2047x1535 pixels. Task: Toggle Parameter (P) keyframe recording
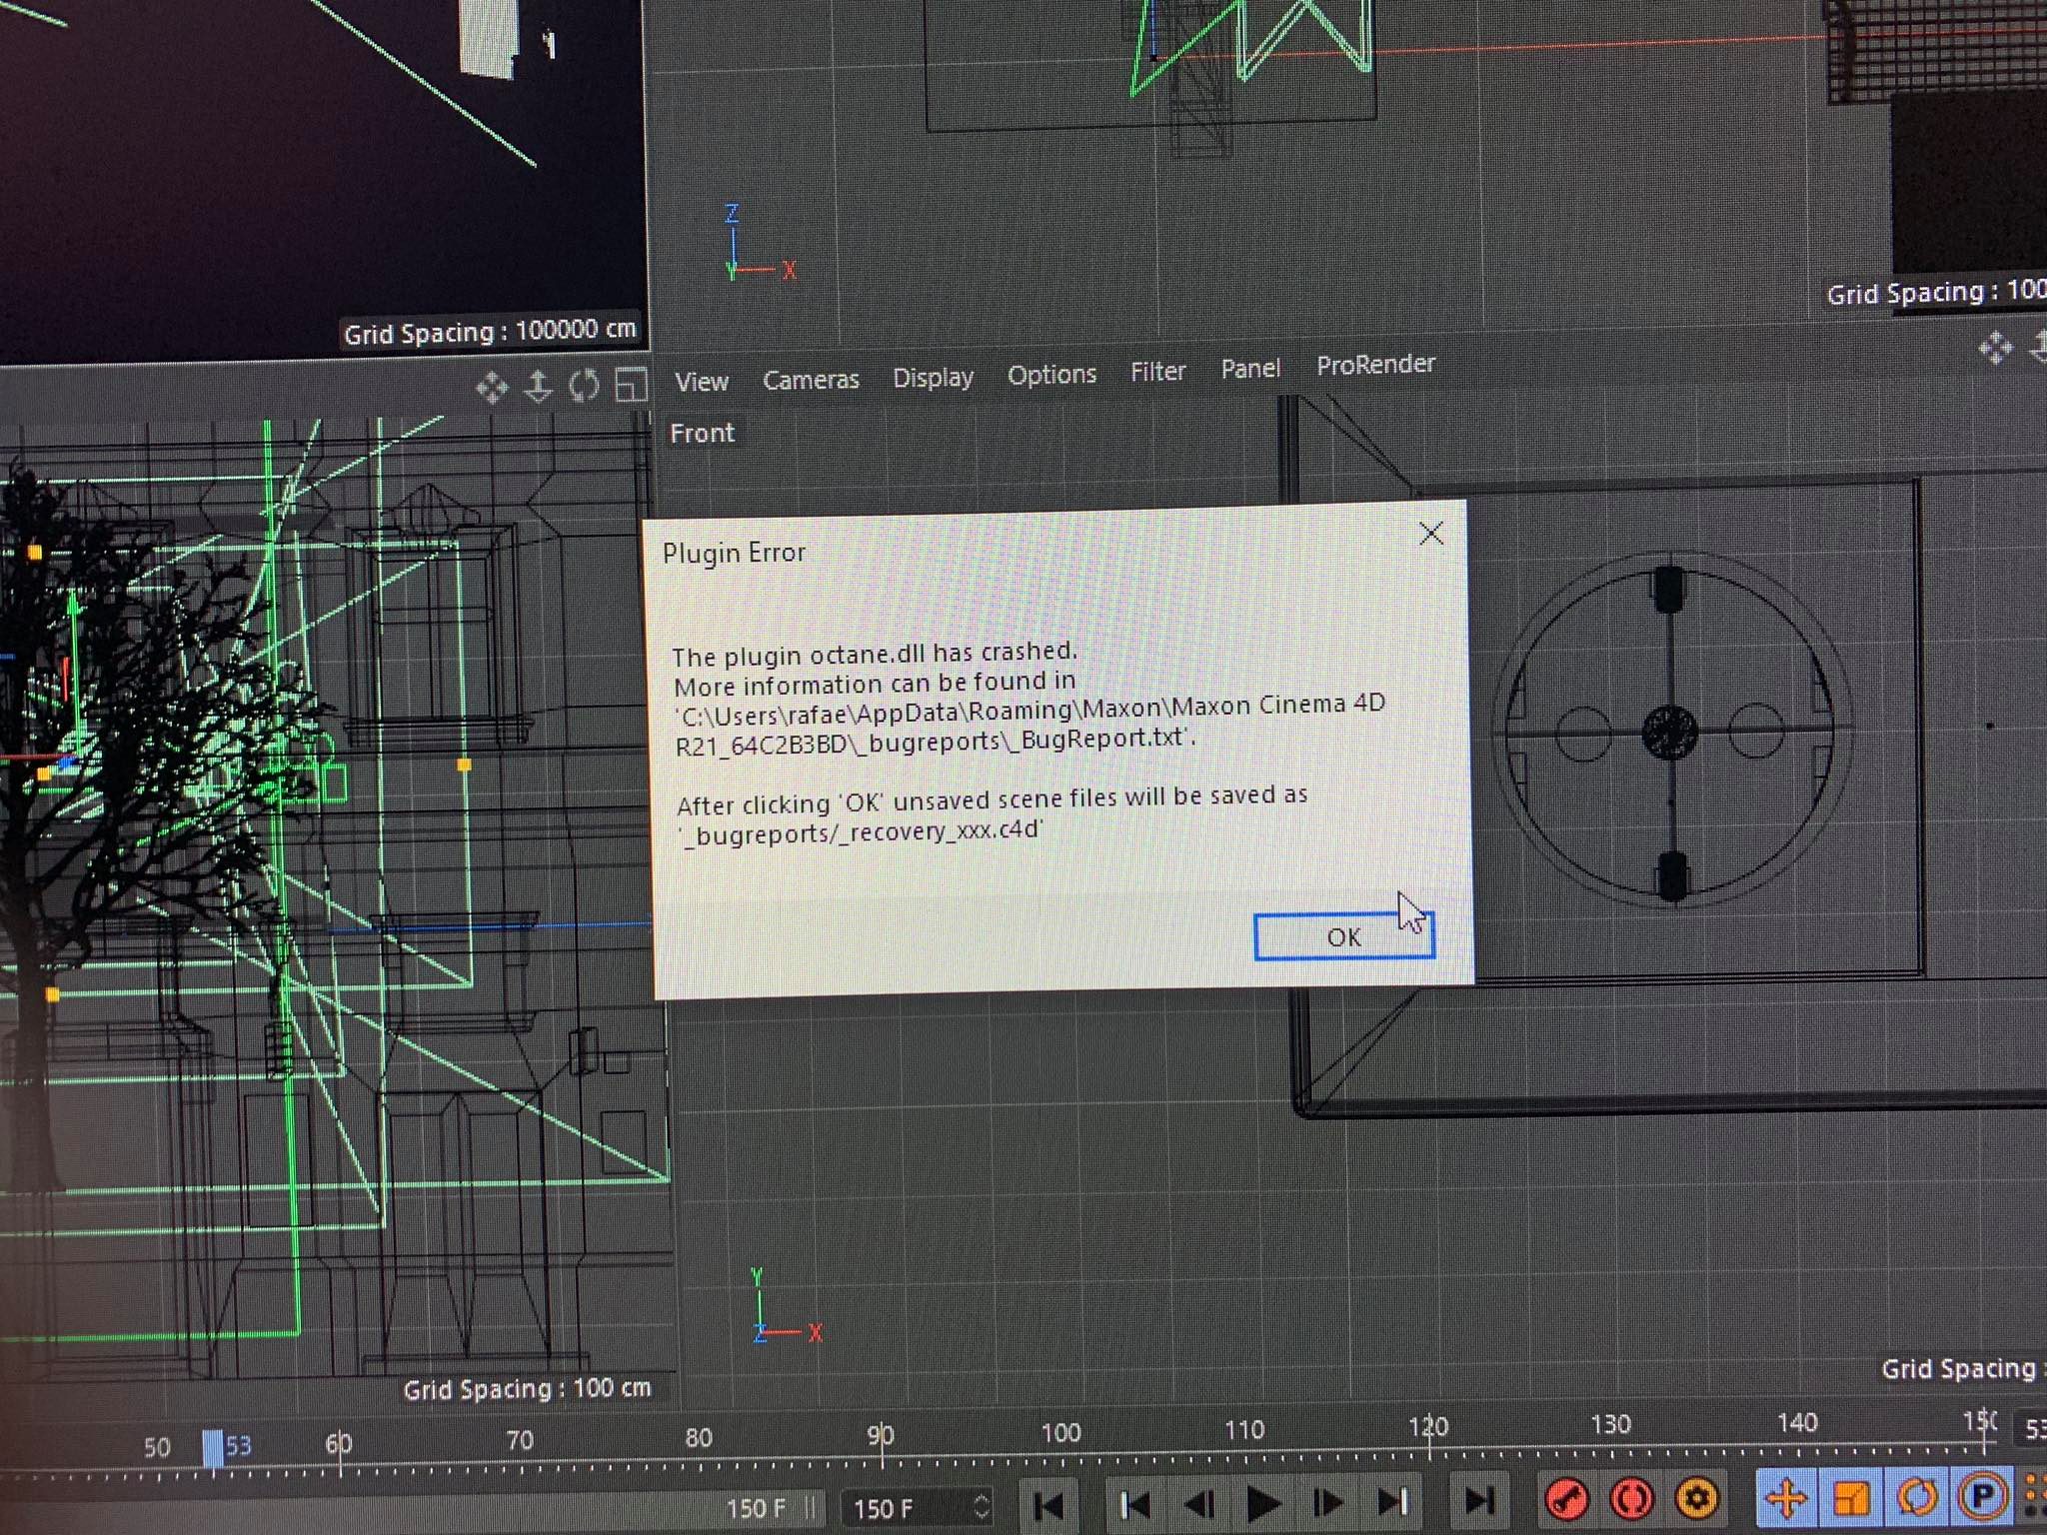[x=1983, y=1495]
